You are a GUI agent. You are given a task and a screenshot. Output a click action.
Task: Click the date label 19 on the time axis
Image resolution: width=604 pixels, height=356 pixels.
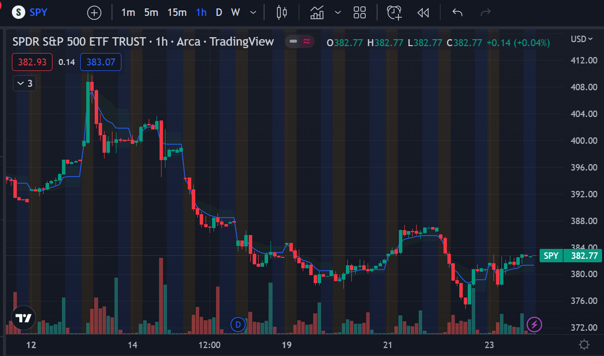[x=286, y=345]
